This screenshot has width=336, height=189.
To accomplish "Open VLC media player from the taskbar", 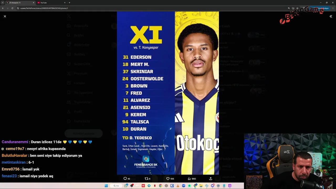I will coord(178,186).
